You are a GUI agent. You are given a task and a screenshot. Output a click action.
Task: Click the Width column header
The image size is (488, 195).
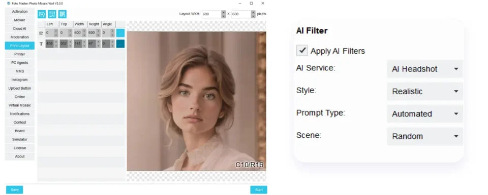coord(80,24)
